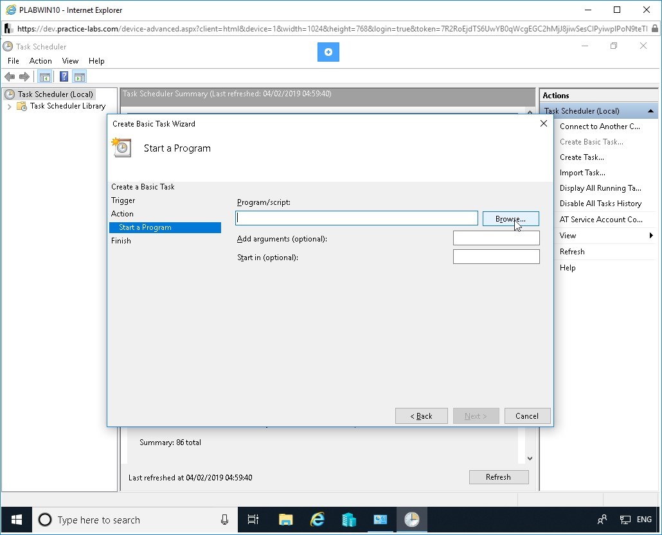Viewport: 662px width, 535px height.
Task: Click the Cortana circle icon in search box
Action: pos(45,520)
